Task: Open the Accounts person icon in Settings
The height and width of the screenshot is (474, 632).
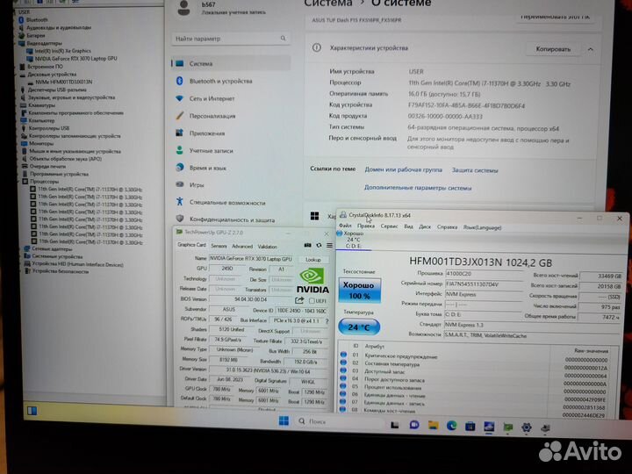Action: click(179, 150)
